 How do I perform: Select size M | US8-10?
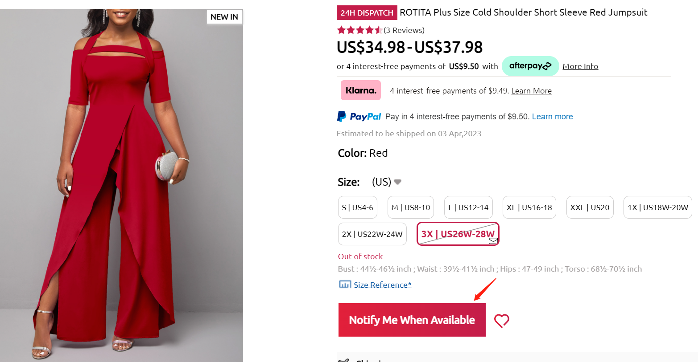(x=410, y=207)
